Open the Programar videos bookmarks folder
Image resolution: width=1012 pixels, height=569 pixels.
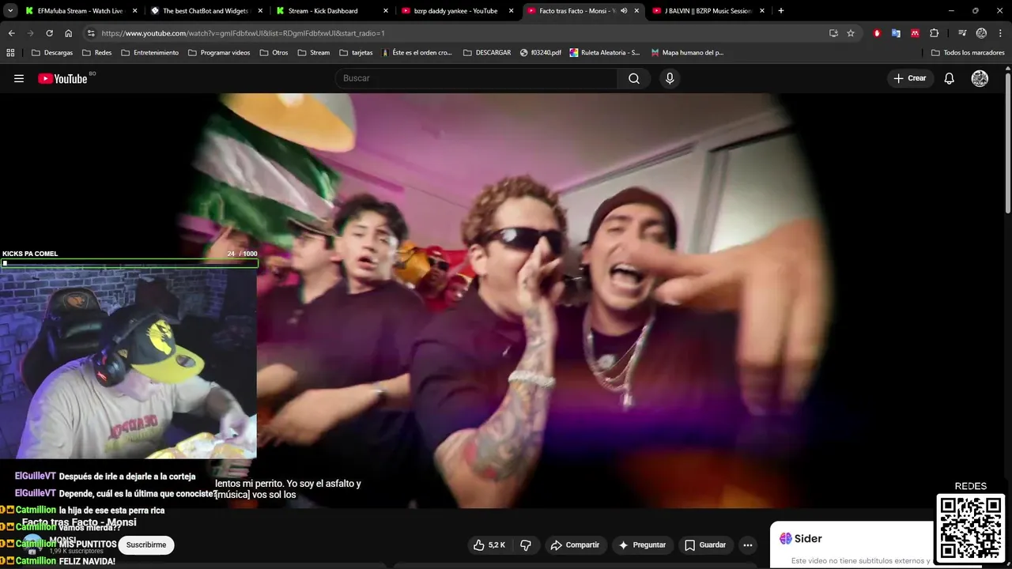[219, 53]
